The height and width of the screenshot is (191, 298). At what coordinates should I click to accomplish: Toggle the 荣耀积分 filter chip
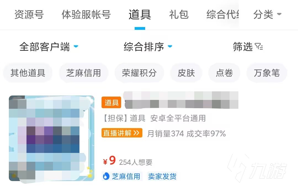(x=139, y=73)
